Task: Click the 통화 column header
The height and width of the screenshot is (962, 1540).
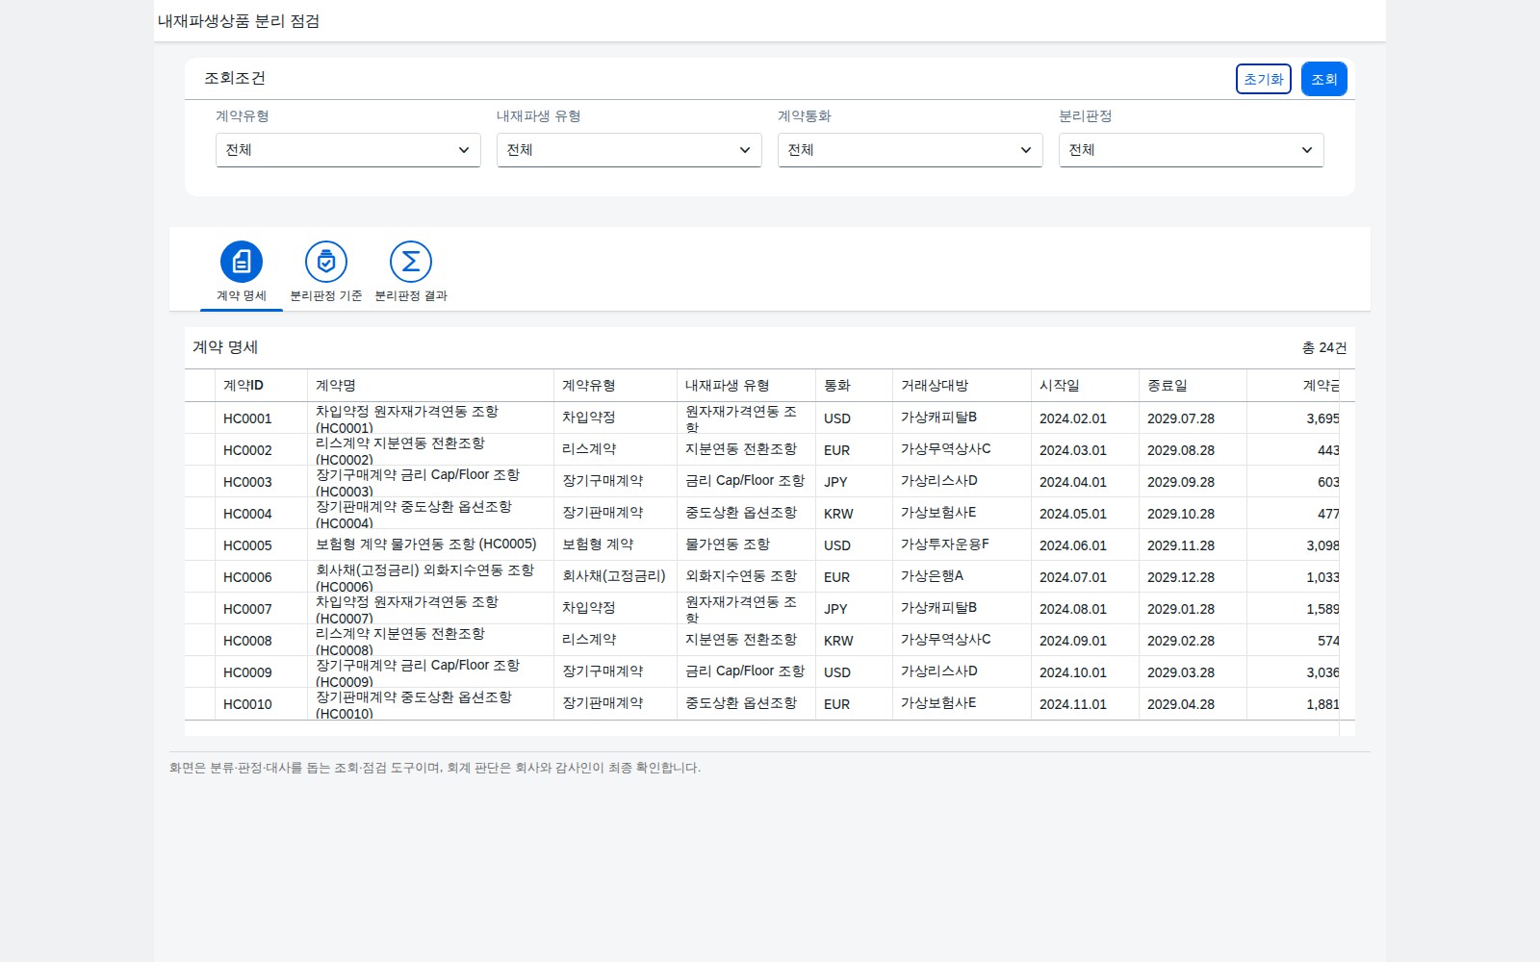Action: coord(854,386)
